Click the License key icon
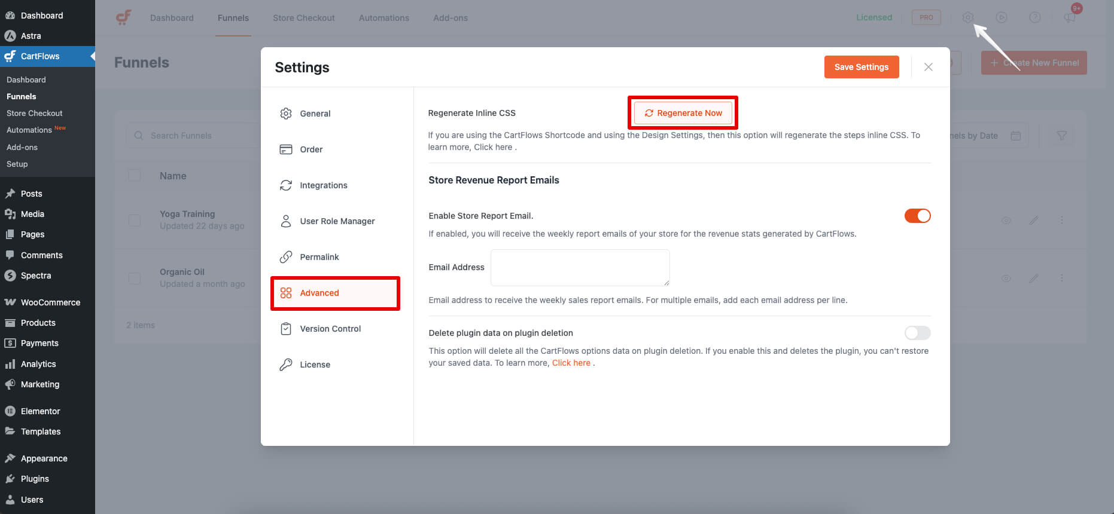Image resolution: width=1114 pixels, height=514 pixels. [x=286, y=365]
